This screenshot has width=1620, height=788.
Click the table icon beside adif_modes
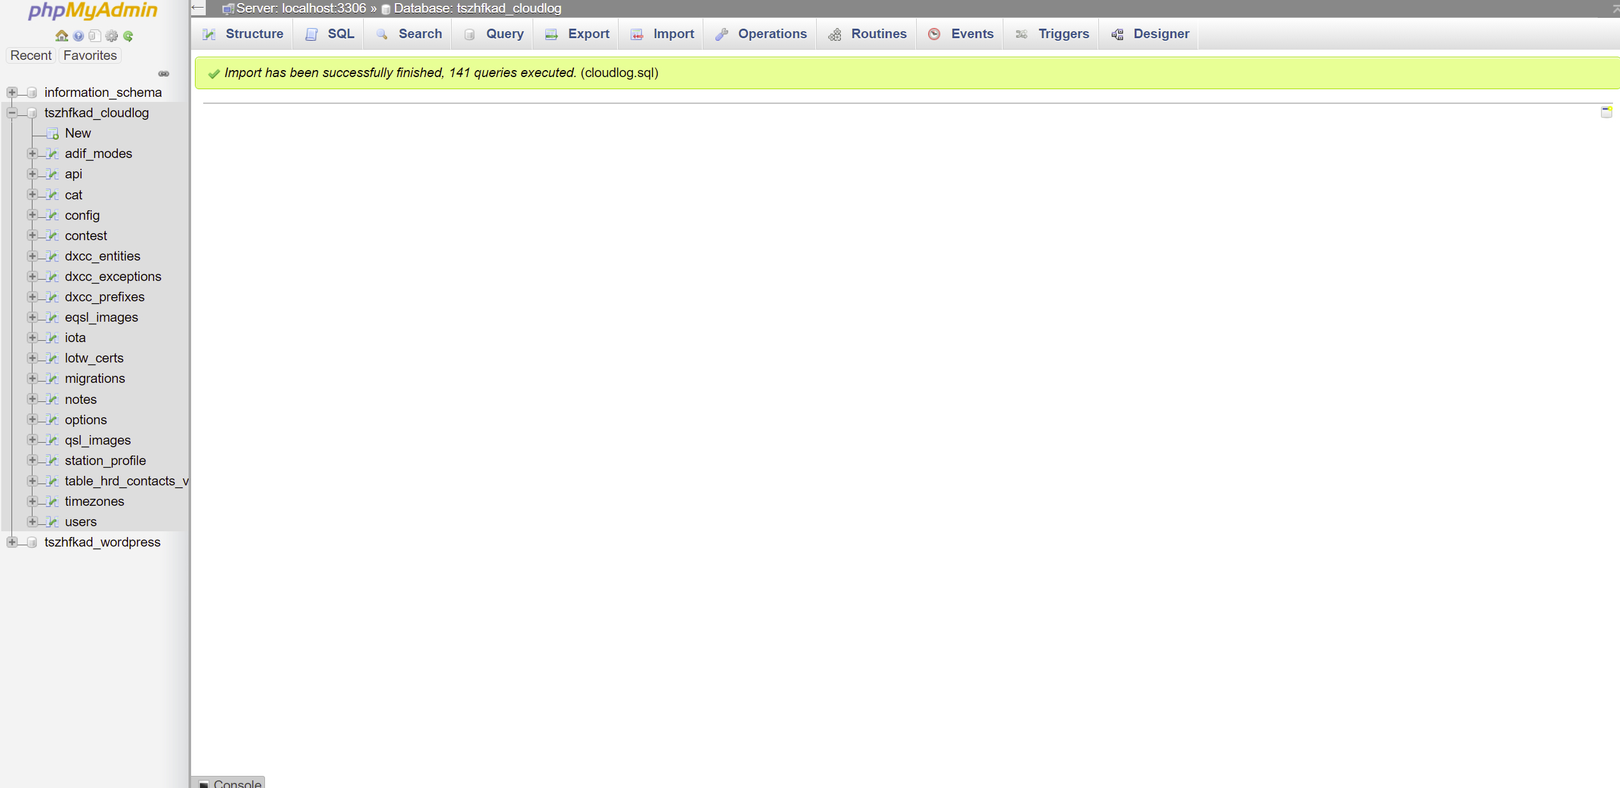tap(53, 154)
